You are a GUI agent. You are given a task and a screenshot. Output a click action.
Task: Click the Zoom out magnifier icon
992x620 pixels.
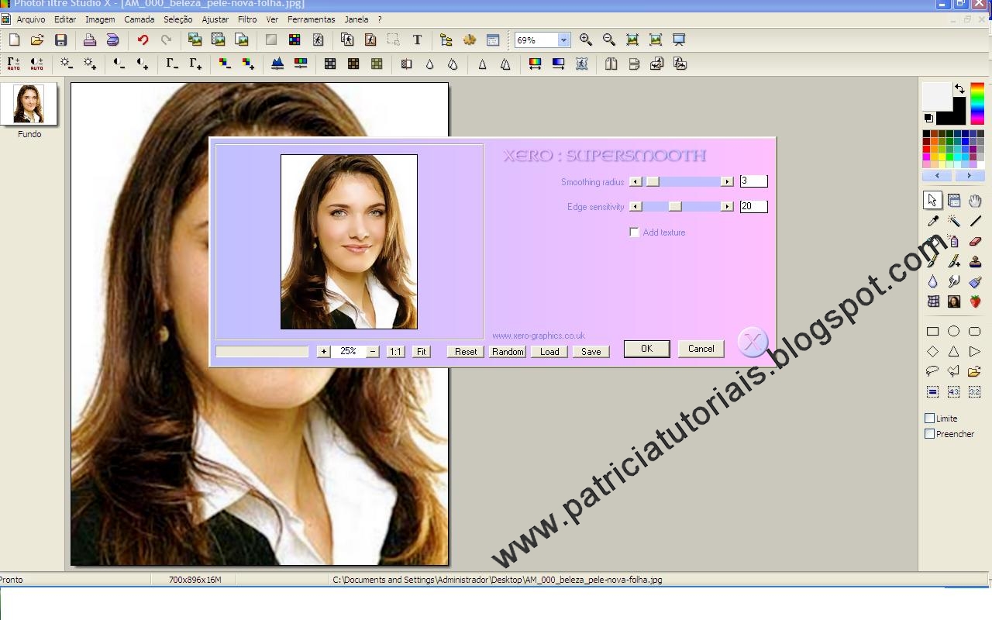pos(609,40)
